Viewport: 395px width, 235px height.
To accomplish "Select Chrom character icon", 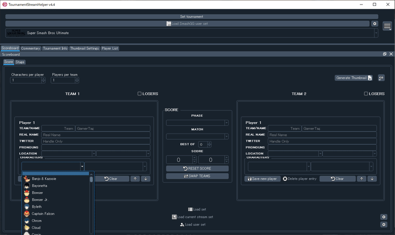I will pyautogui.click(x=27, y=221).
